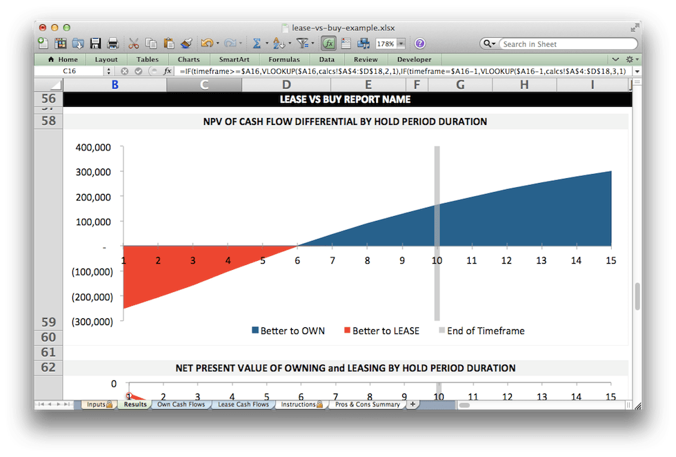
Task: Paste from the clipboard
Action: click(168, 43)
